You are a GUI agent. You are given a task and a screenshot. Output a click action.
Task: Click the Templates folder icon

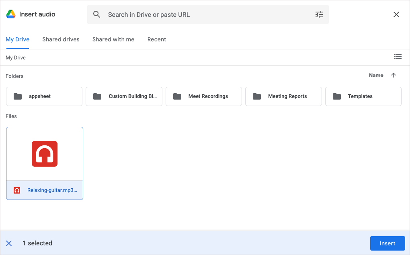337,96
